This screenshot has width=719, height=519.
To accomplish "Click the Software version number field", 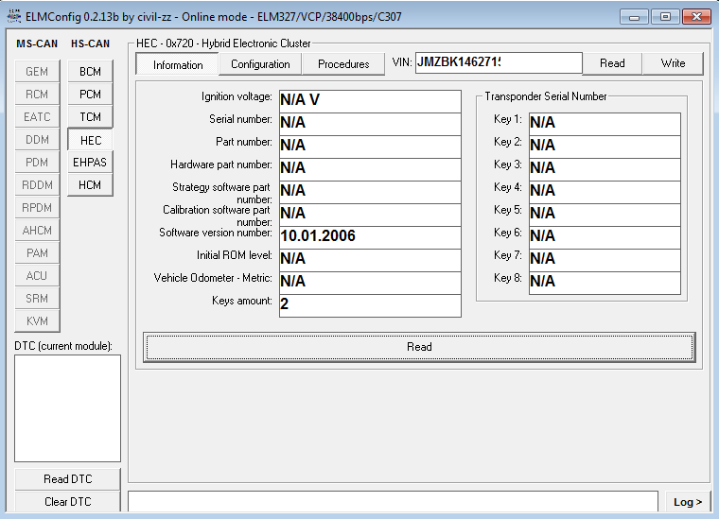I will tap(369, 236).
